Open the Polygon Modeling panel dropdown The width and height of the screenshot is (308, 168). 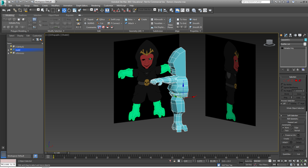[19, 31]
